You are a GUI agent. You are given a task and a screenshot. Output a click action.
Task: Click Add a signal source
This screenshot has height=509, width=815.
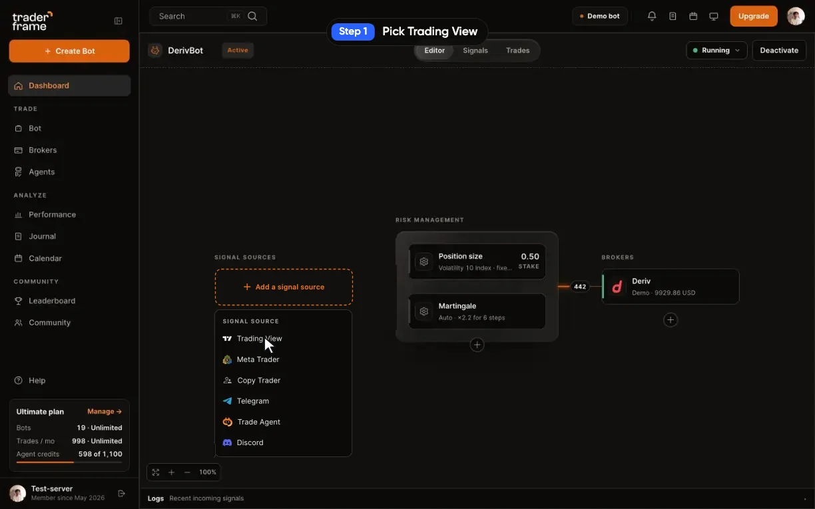(x=284, y=287)
